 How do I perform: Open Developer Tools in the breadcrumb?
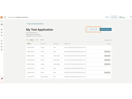[12, 17]
